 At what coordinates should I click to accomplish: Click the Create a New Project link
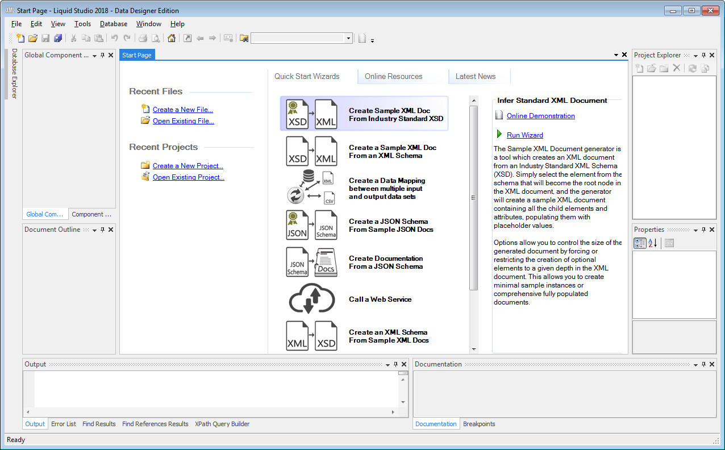tap(188, 166)
